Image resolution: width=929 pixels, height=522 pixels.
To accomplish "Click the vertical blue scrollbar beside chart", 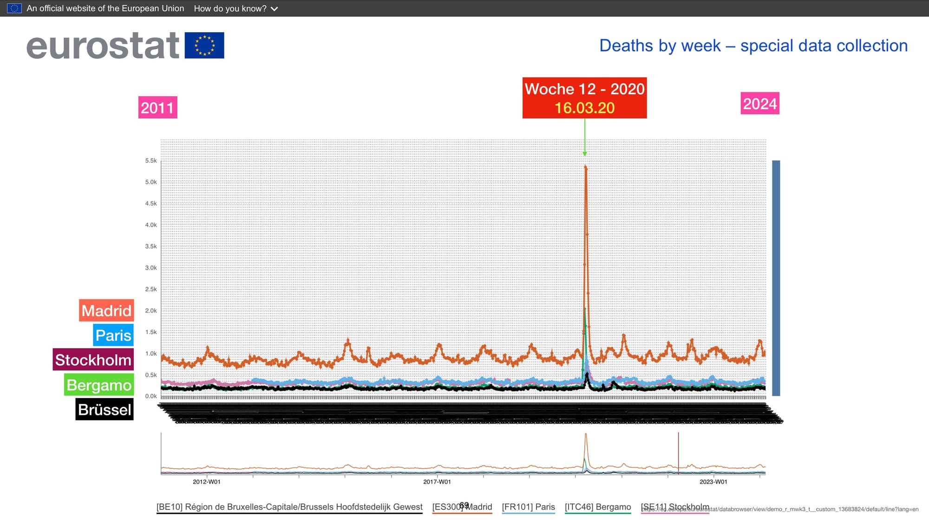I will 776,278.
